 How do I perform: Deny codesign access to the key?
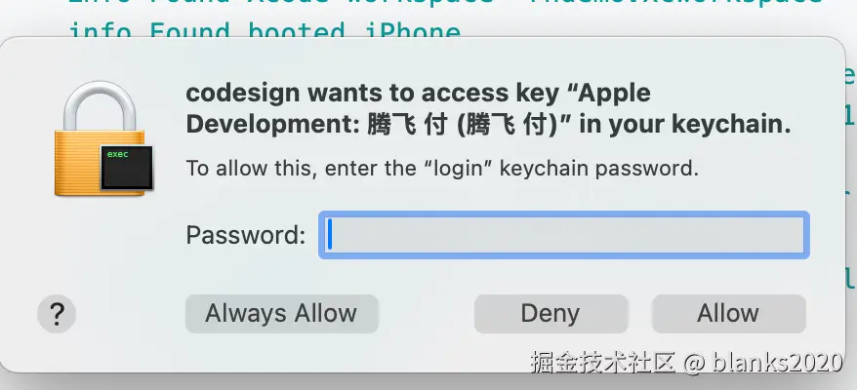click(551, 314)
